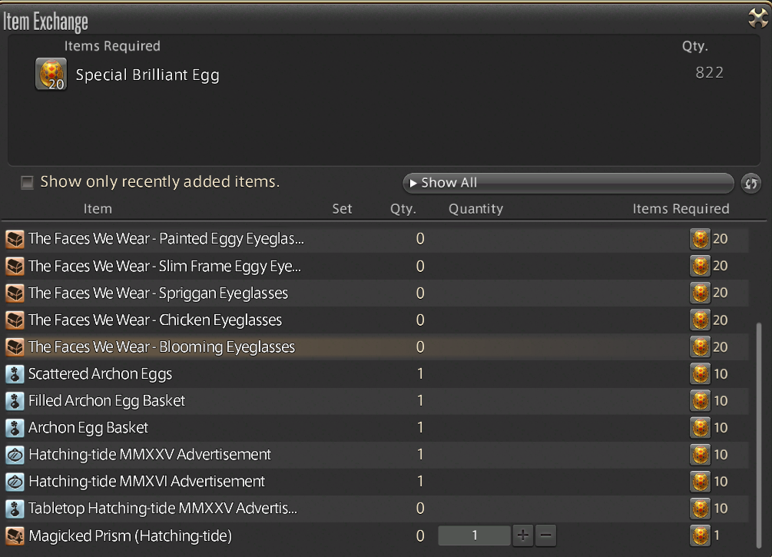
Task: Select Hatching-tide MMXVI Advertisement item name
Action: click(x=147, y=482)
